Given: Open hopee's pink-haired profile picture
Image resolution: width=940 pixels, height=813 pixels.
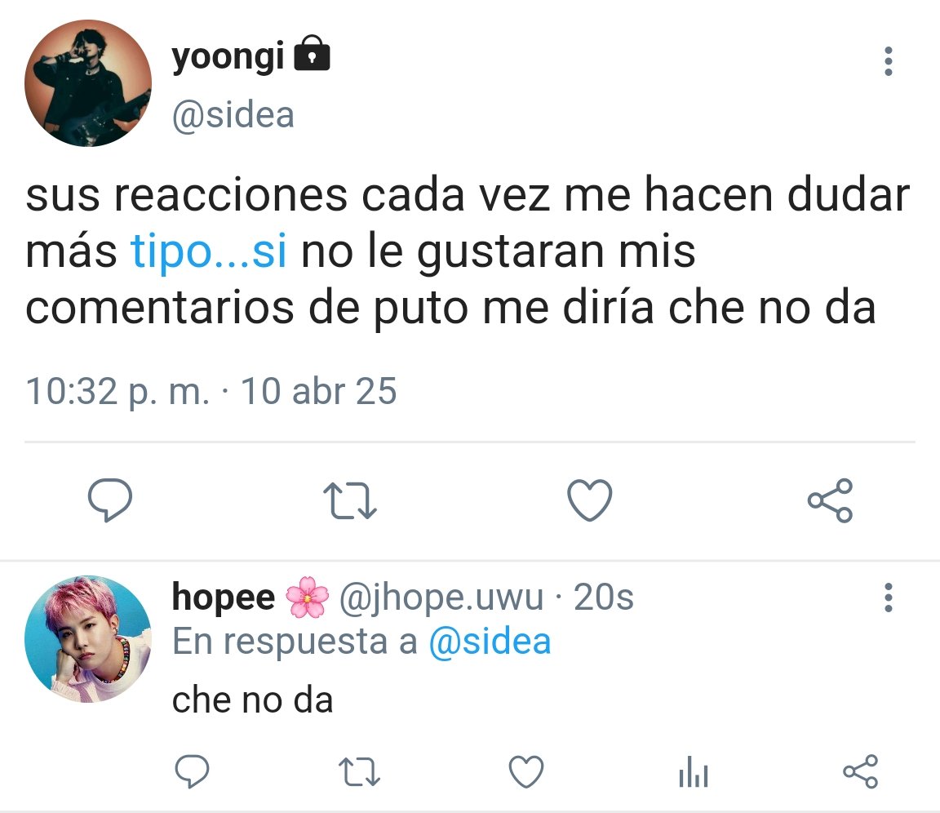Looking at the screenshot, I should click(88, 639).
